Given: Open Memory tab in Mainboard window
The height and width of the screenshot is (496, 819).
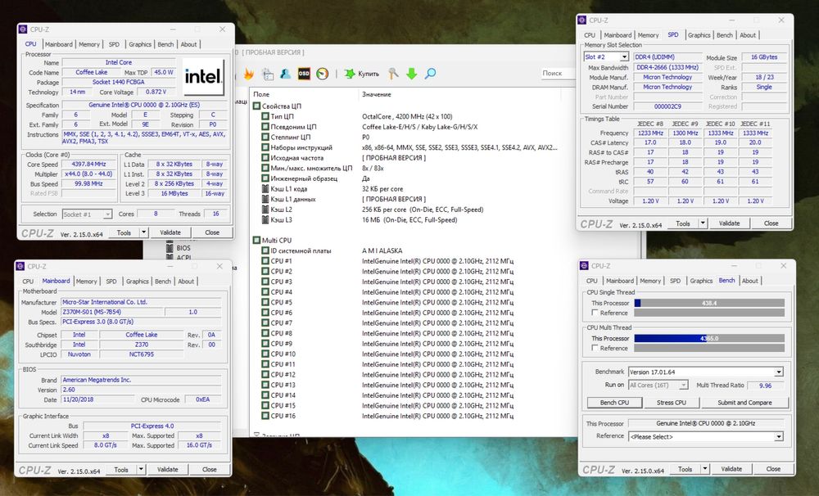Looking at the screenshot, I should (x=87, y=282).
